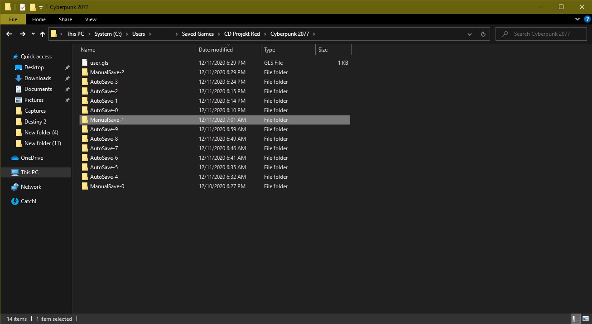Select the ManualSave-0 folder name
592x324 pixels.
click(x=107, y=186)
